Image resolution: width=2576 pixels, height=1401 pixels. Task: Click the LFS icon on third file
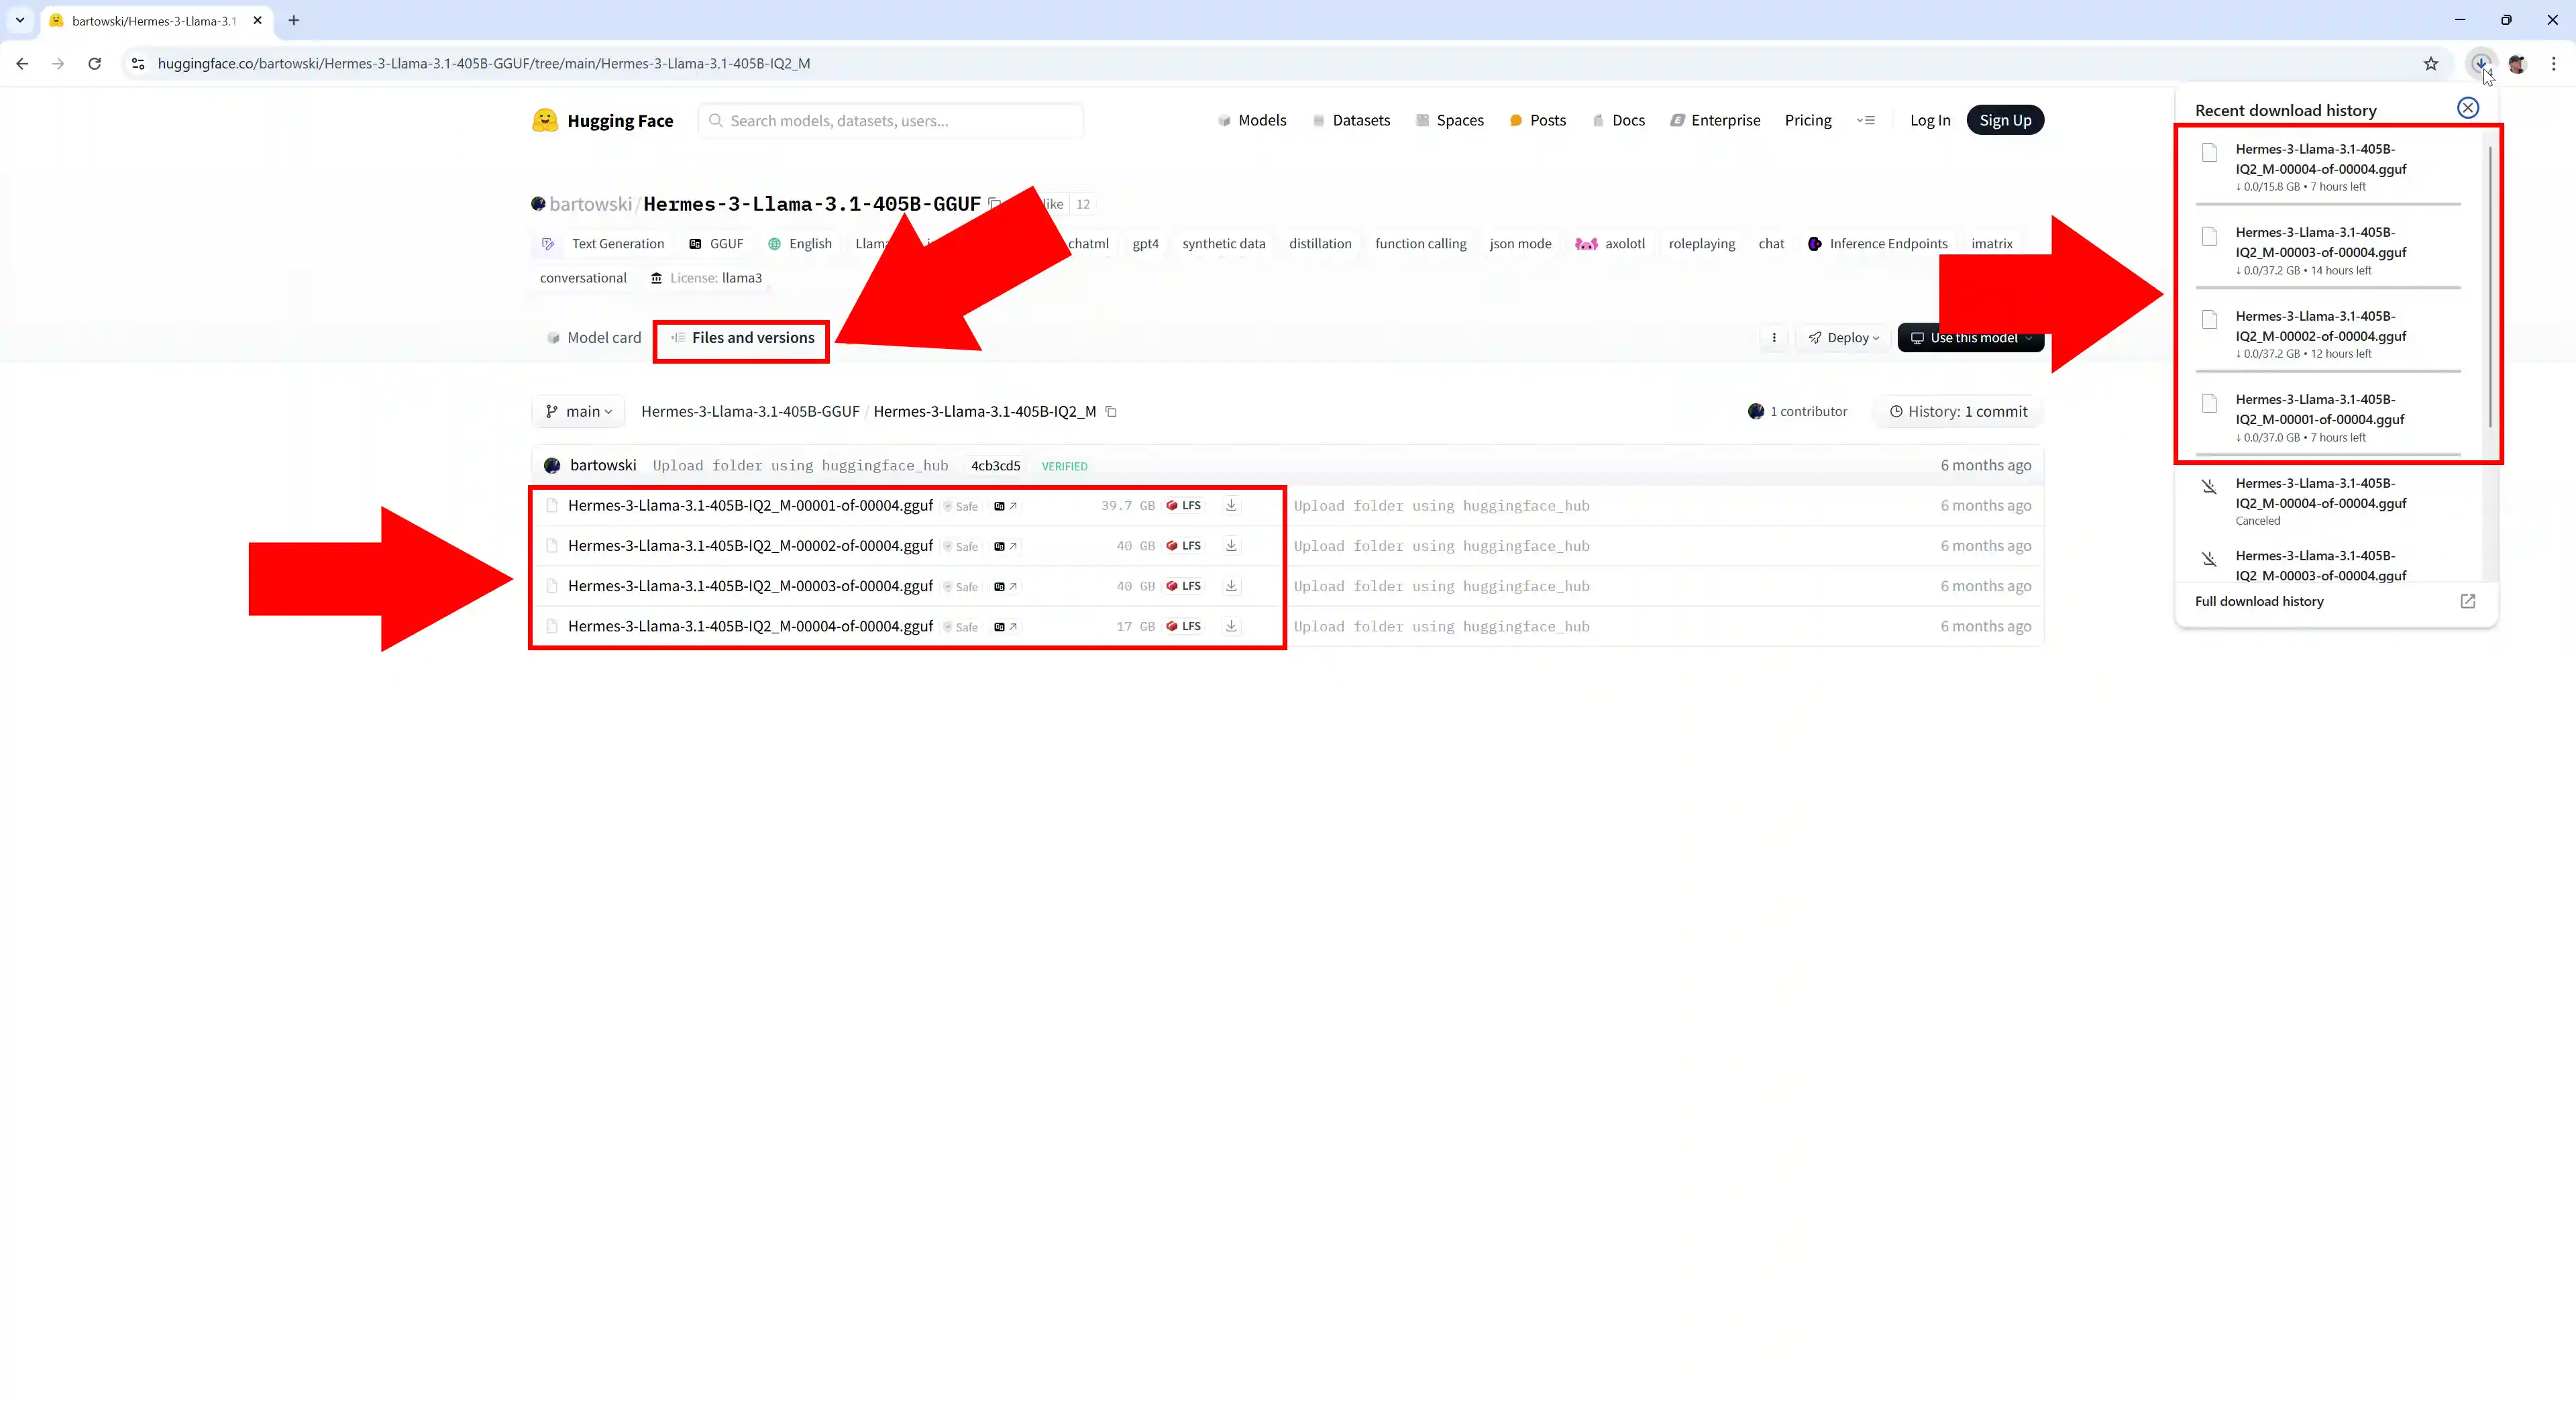tap(1185, 585)
